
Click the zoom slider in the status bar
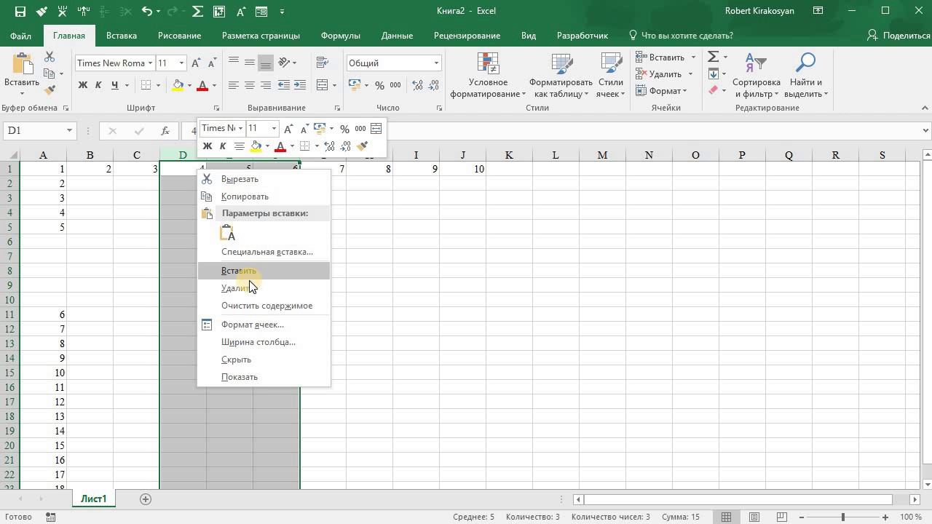point(843,517)
